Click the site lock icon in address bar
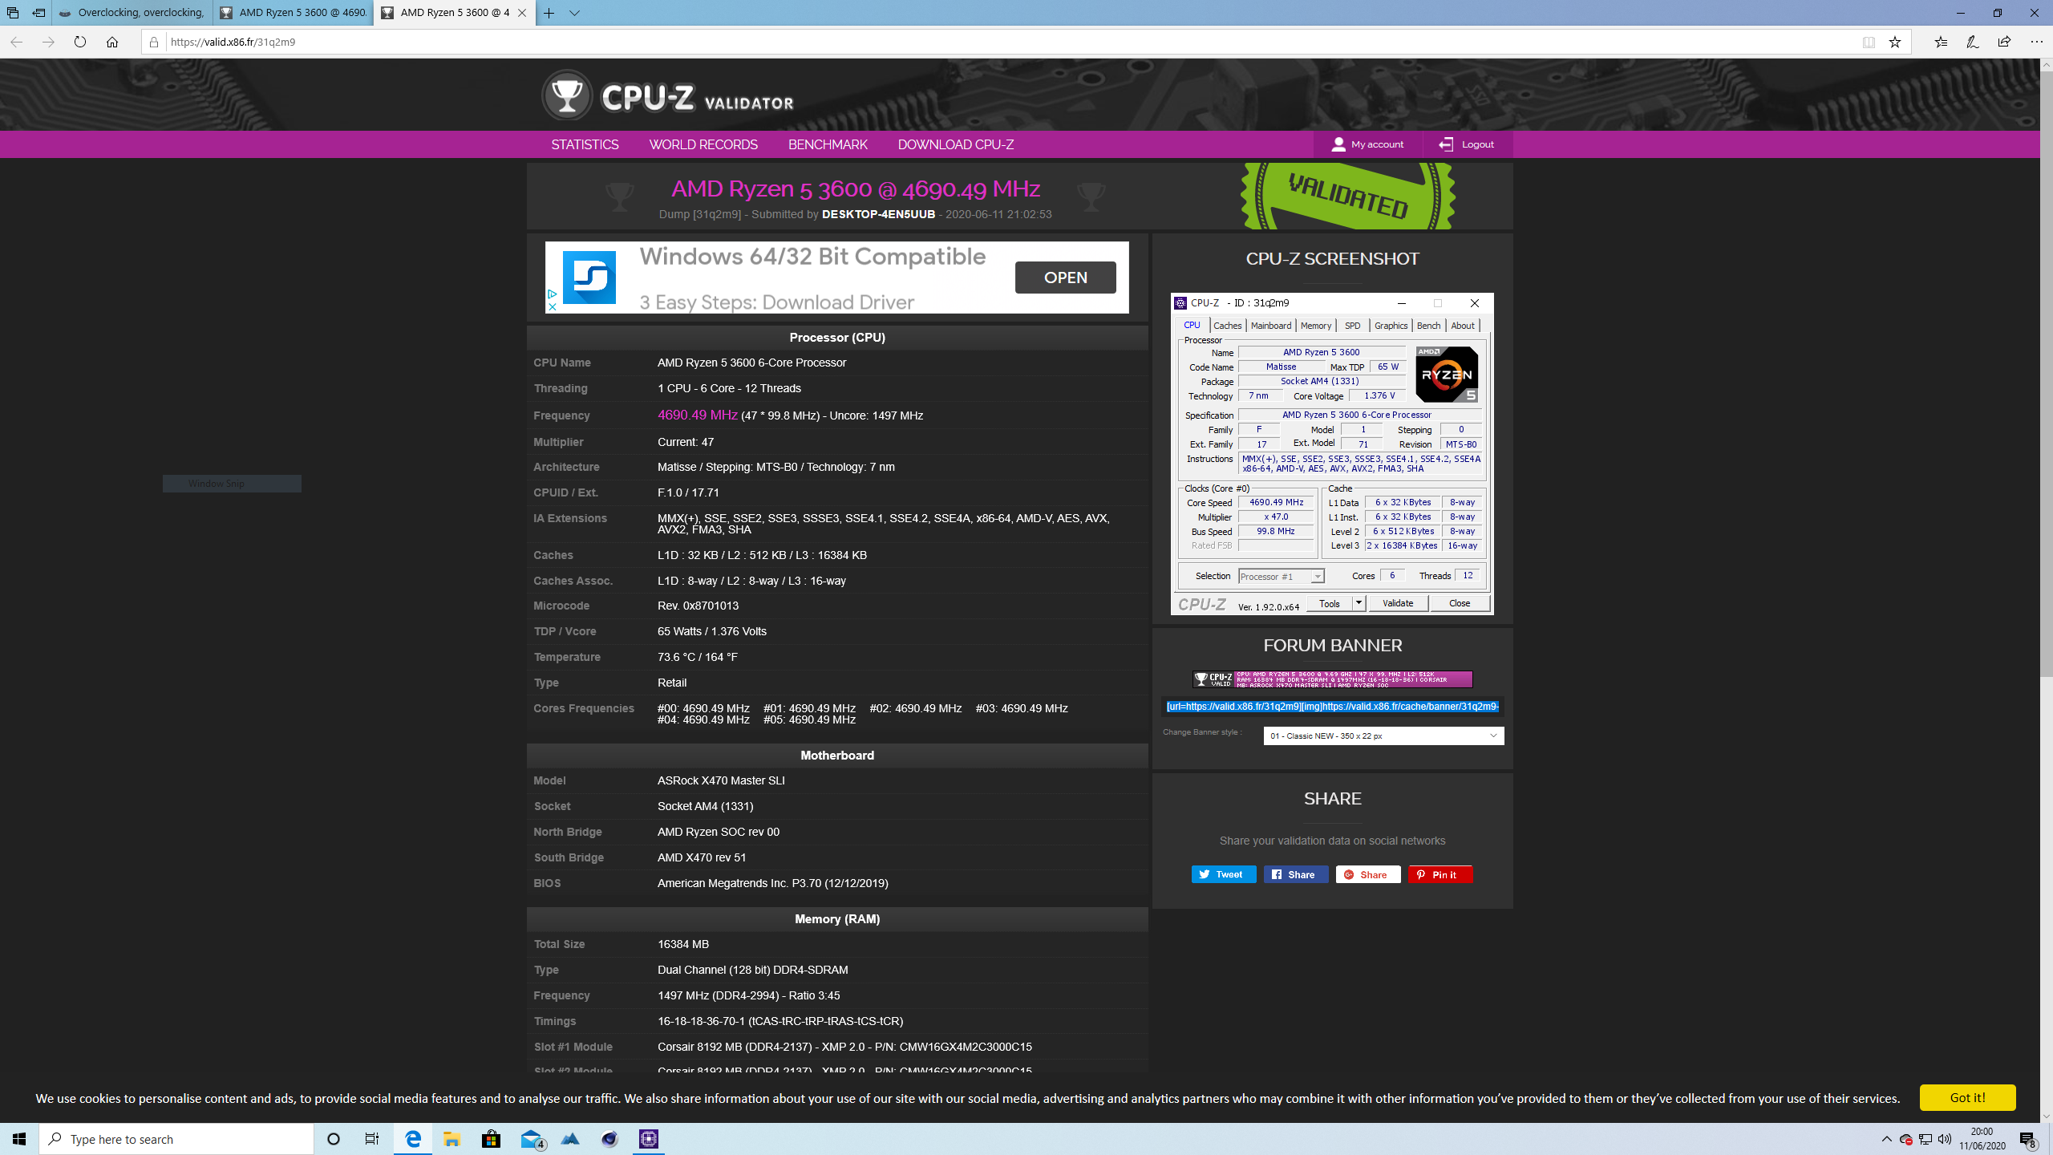Viewport: 2053px width, 1155px height. point(154,42)
